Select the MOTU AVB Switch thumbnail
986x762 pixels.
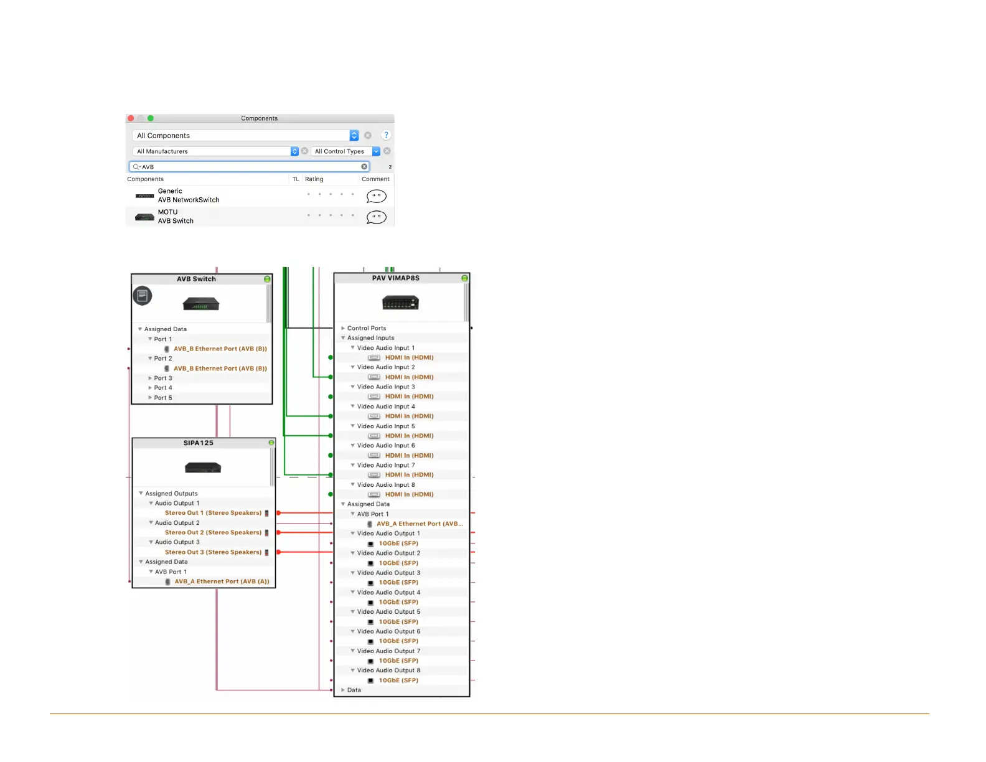(x=144, y=217)
